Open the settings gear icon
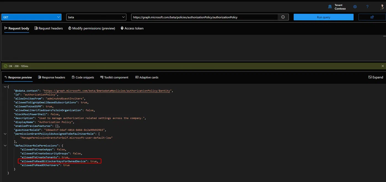This screenshot has width=386, height=182. click(x=355, y=7)
